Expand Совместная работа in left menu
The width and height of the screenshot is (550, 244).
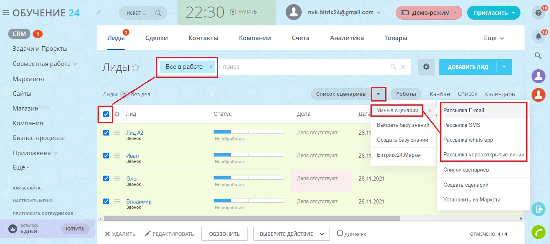click(x=75, y=63)
